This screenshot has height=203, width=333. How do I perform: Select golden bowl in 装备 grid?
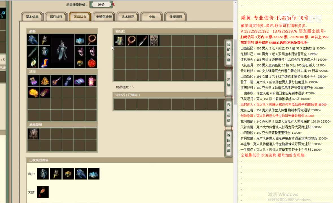[x=80, y=63]
